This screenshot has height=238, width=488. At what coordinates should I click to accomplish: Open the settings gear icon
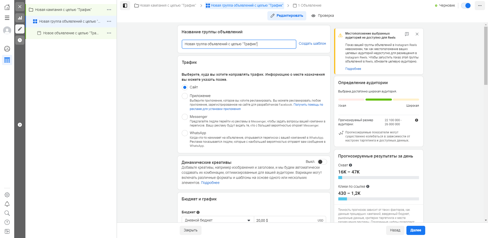pyautogui.click(x=7, y=195)
